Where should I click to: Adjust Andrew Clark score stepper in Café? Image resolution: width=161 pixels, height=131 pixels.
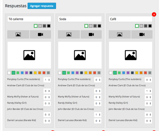[x=148, y=91]
